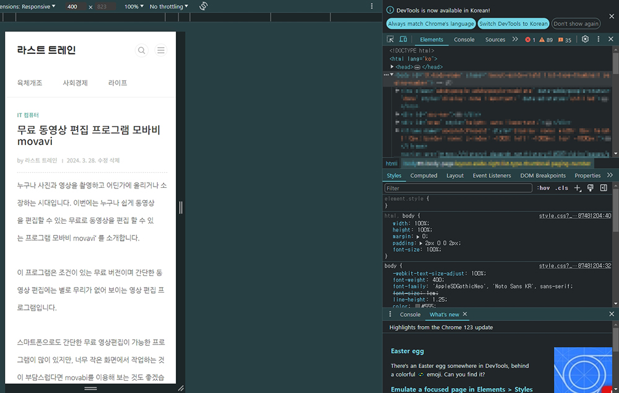Open the Dimensions Responsive dropdown
Image resolution: width=619 pixels, height=393 pixels.
[x=28, y=6]
